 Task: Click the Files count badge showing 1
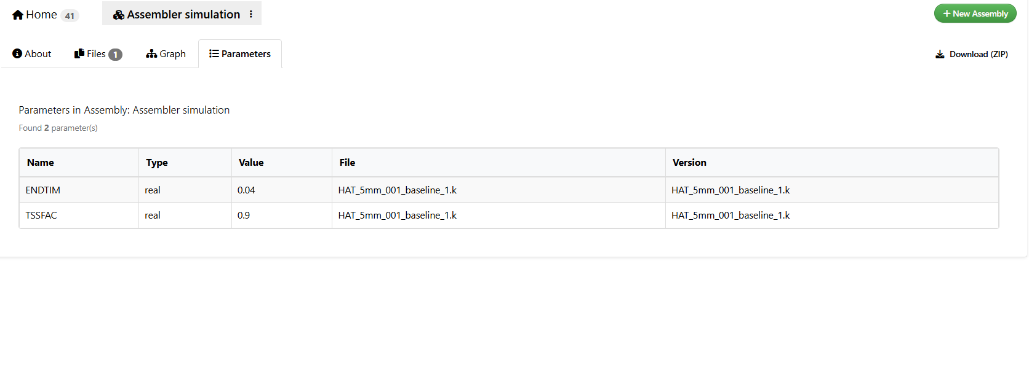pos(115,55)
